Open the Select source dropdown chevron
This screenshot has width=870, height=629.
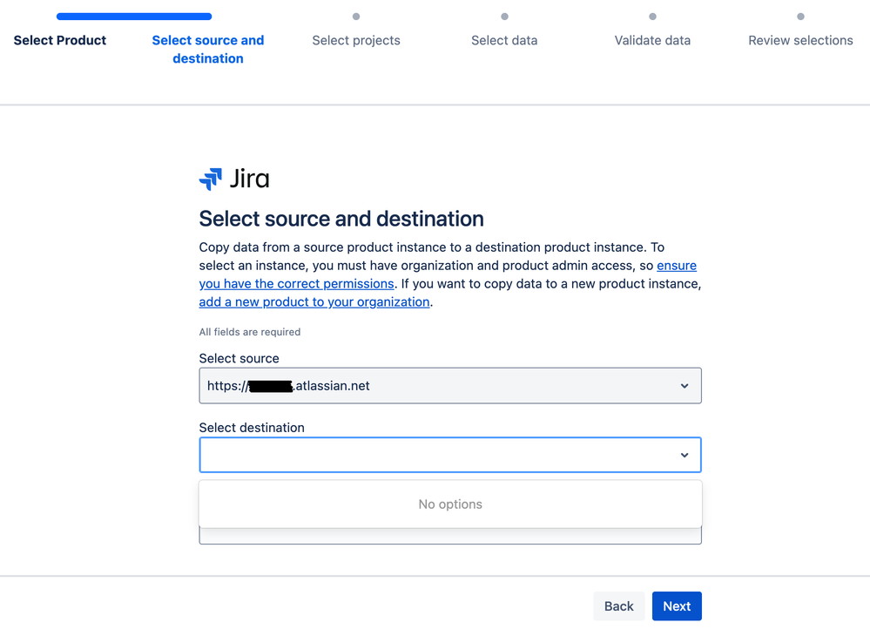685,386
